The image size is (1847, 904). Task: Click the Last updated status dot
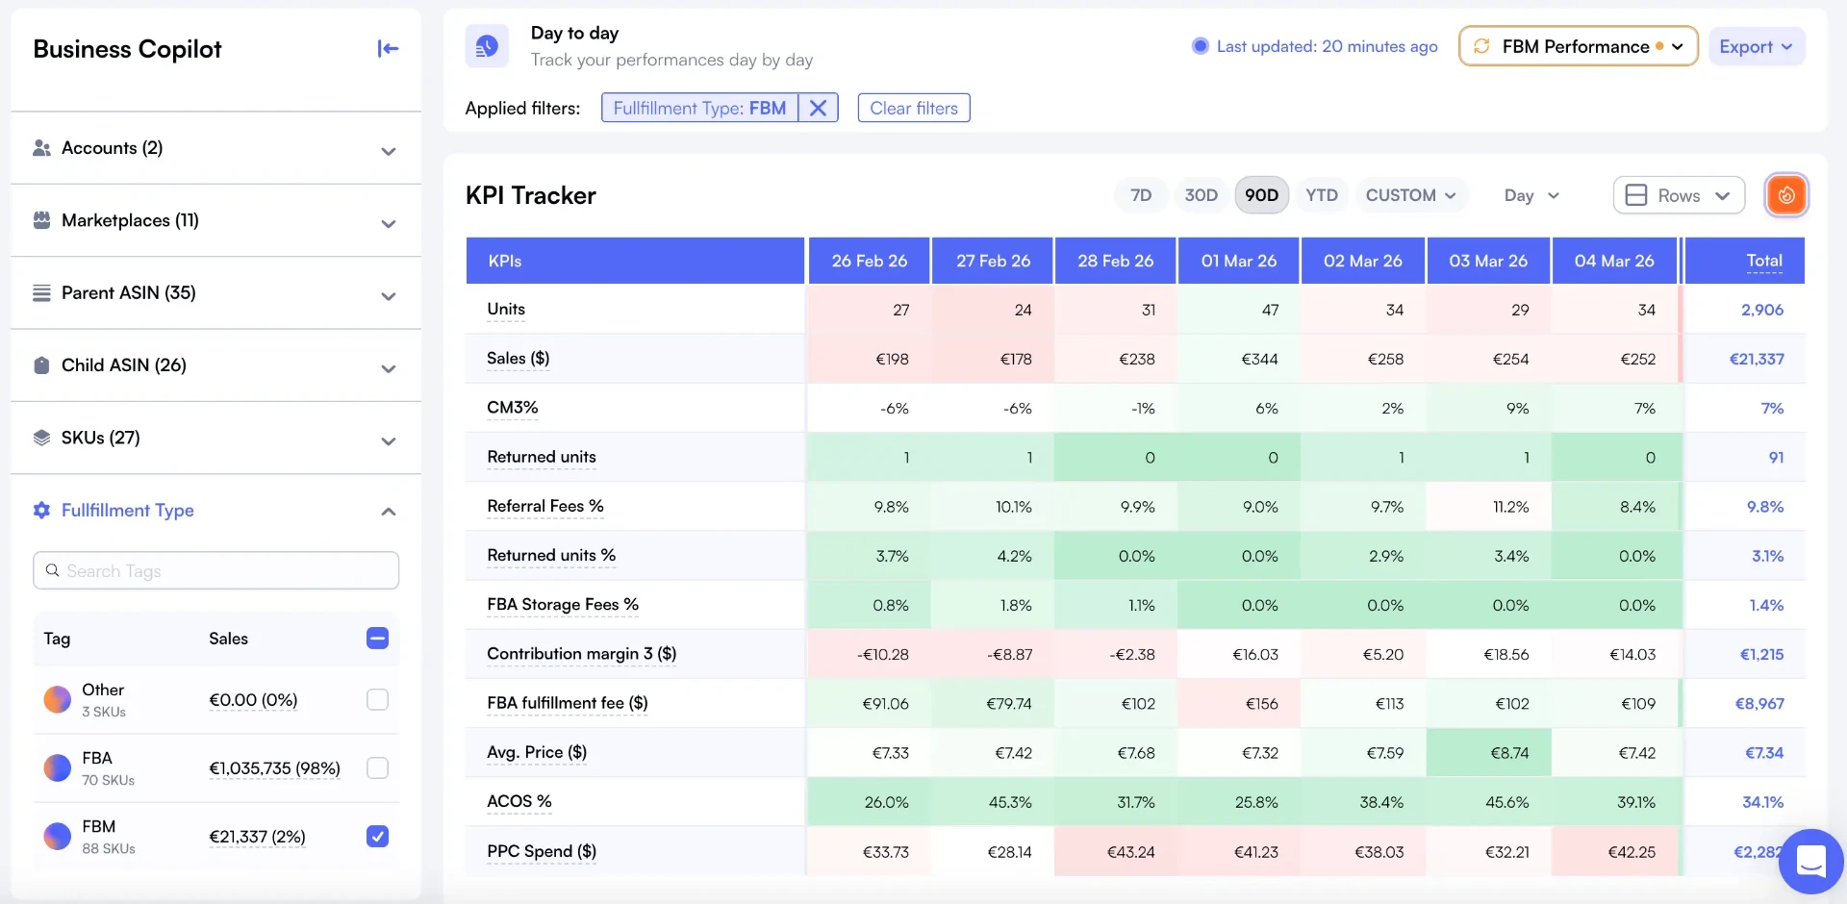click(x=1200, y=46)
